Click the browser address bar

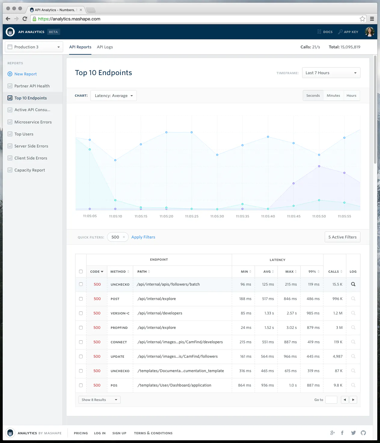click(x=198, y=19)
